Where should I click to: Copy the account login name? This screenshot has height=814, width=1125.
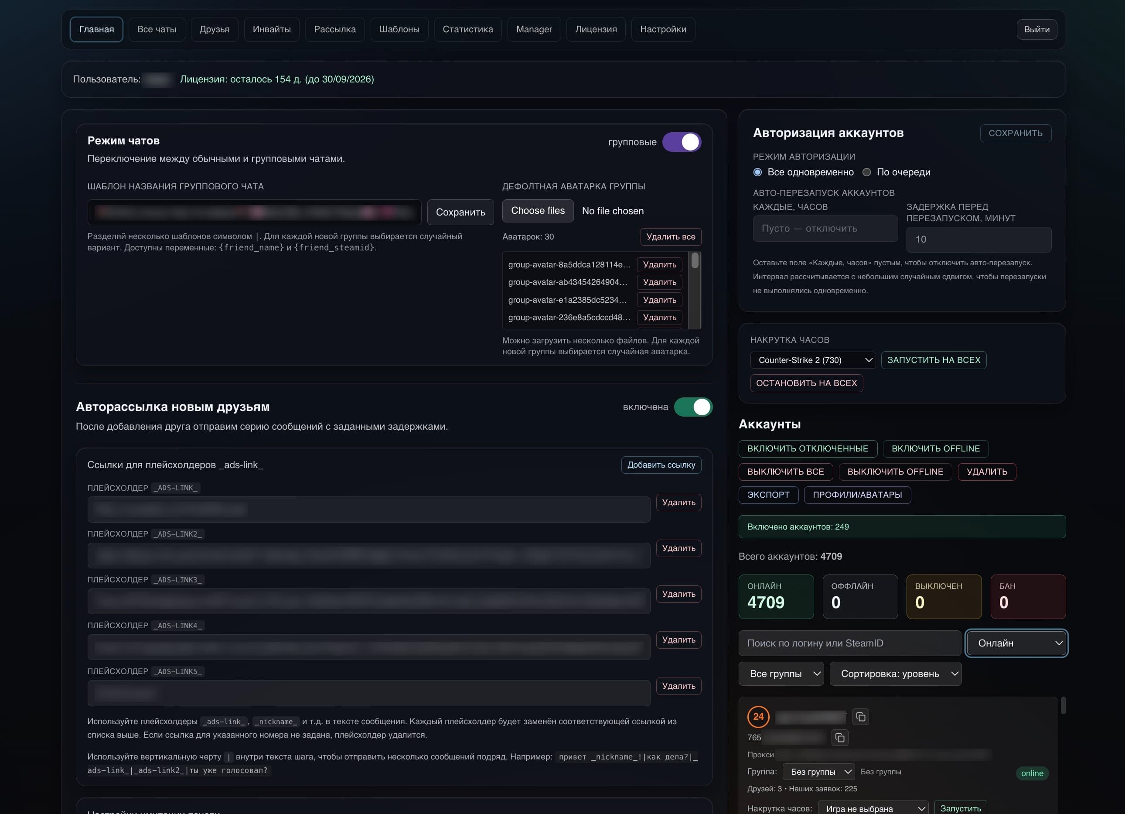[861, 717]
